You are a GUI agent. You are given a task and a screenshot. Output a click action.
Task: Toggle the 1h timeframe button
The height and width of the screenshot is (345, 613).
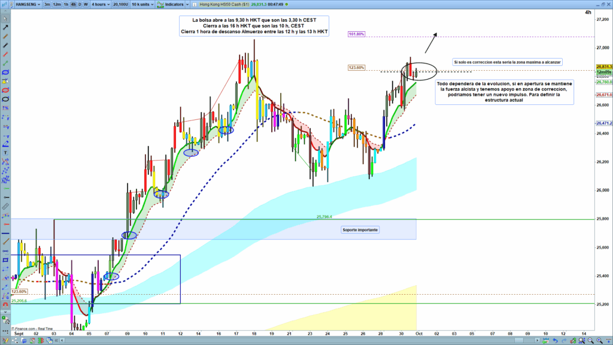[66, 4]
